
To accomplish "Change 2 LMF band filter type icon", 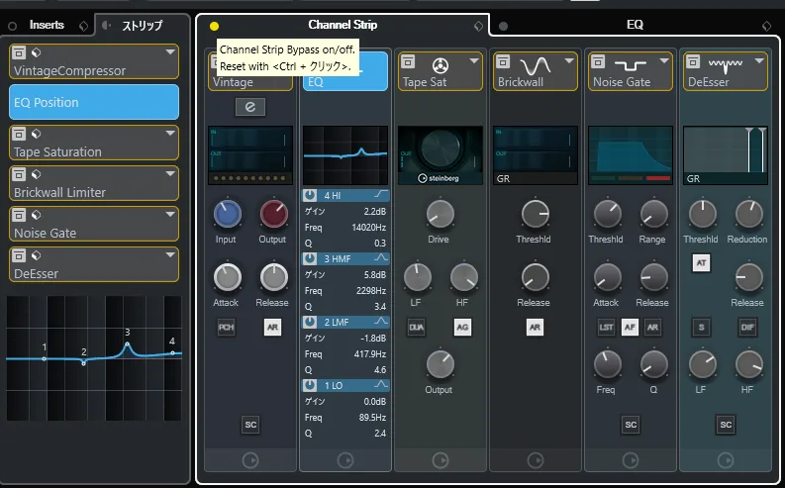I will (x=381, y=322).
